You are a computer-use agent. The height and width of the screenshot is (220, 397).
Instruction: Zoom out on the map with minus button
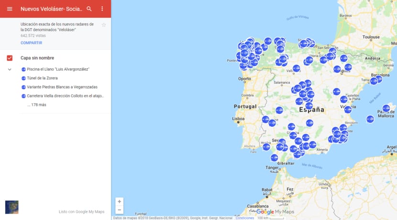tap(119, 210)
